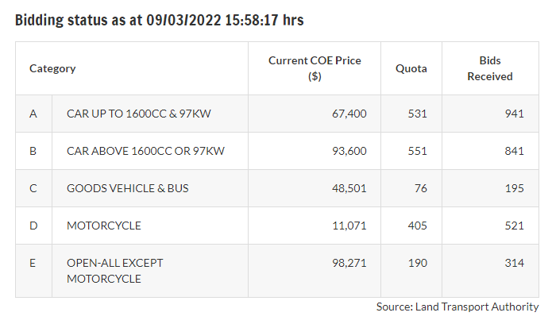Click the Bidding status heading text

point(159,21)
